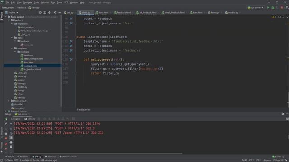289x162 pixels.
Task: Click View Breakpoints icon in Debug sidebar
Action: pyautogui.click(x=6, y=144)
